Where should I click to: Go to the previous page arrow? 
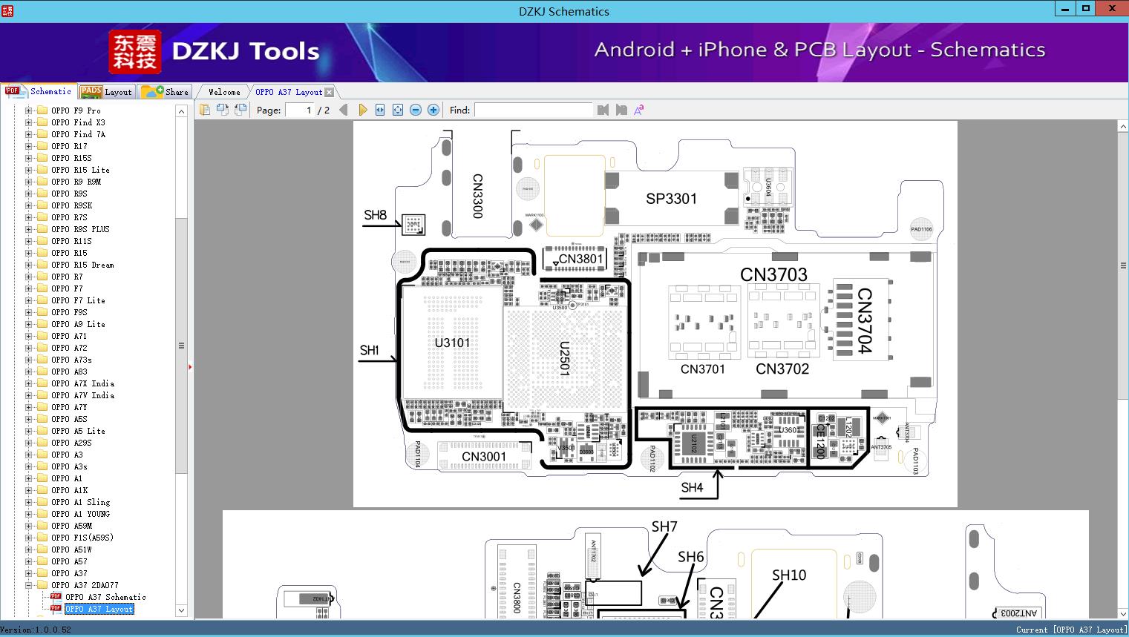[343, 110]
